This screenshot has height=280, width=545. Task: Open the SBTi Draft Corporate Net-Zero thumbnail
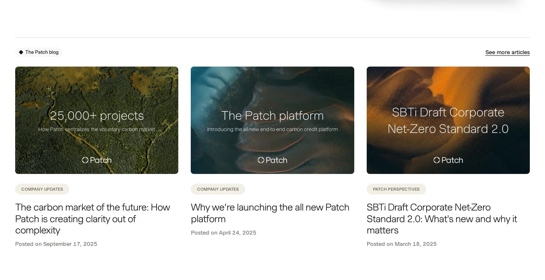448,120
